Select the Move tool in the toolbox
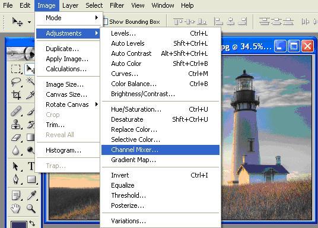The width and height of the screenshot is (318, 228). 30,69
